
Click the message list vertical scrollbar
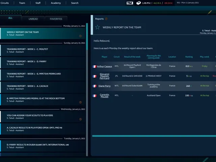(x=87, y=89)
